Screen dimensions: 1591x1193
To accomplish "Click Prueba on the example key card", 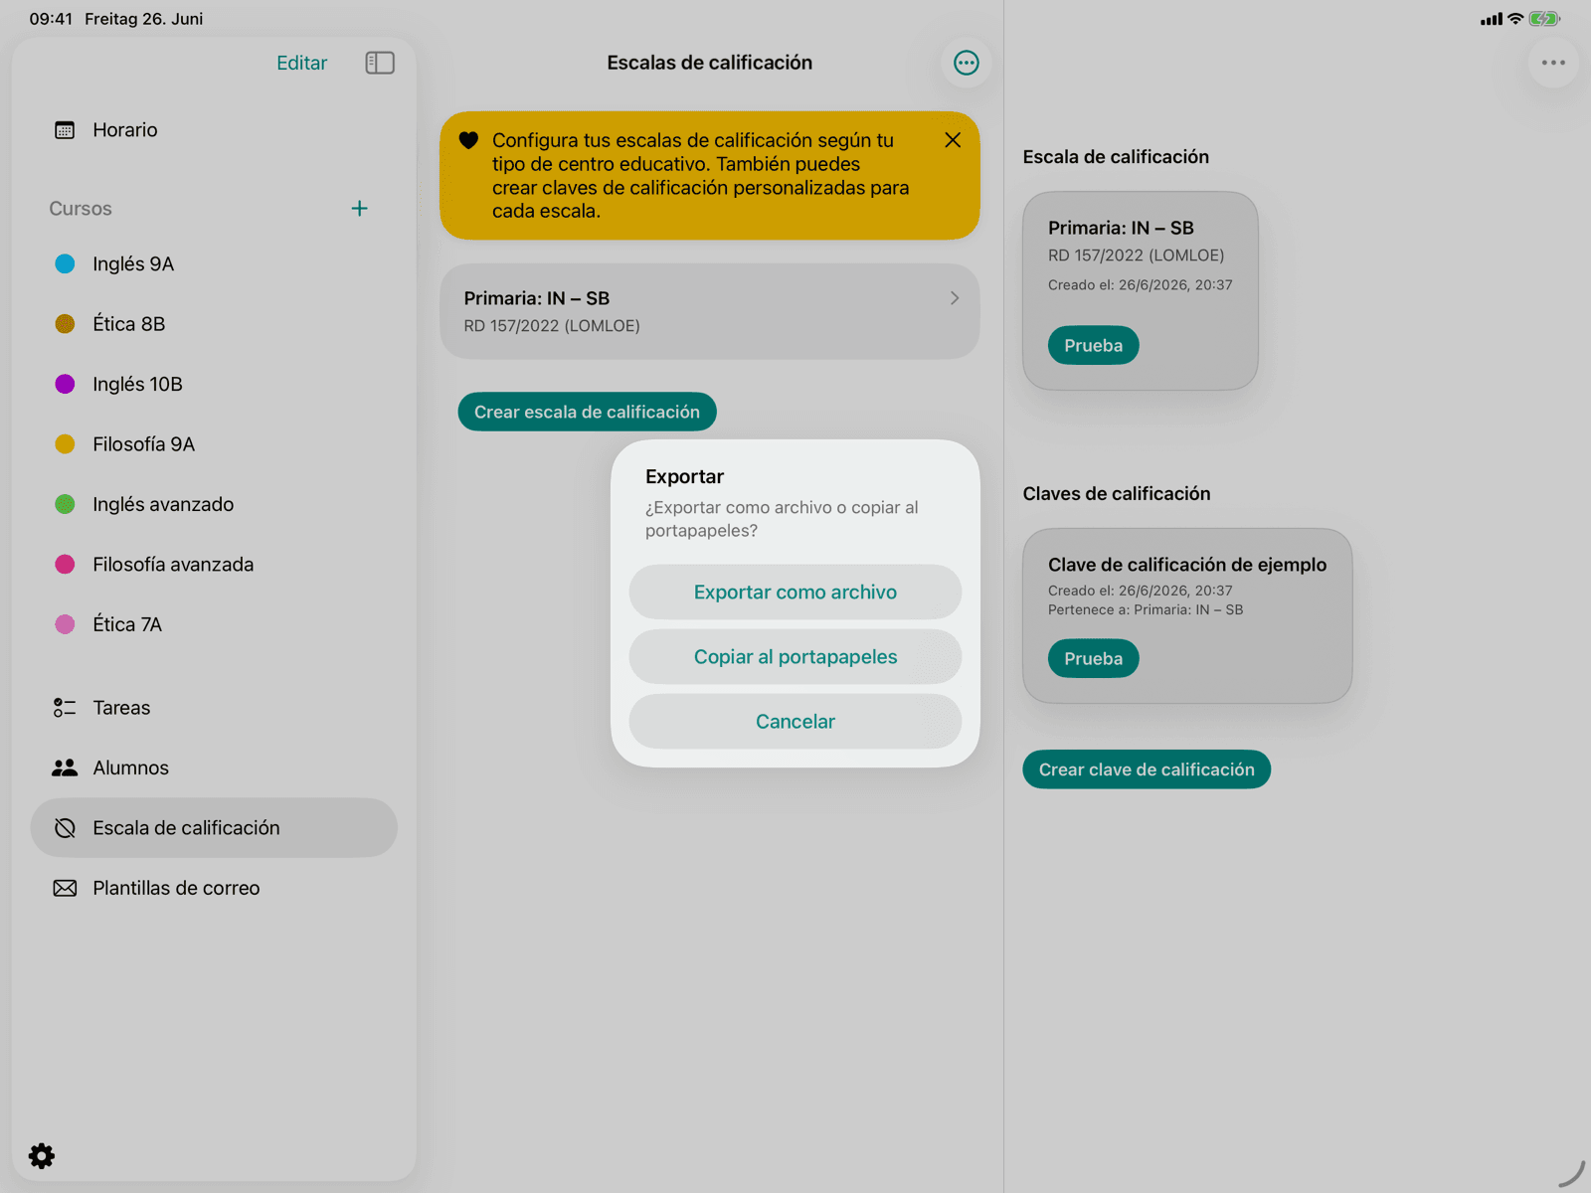I will click(x=1093, y=658).
